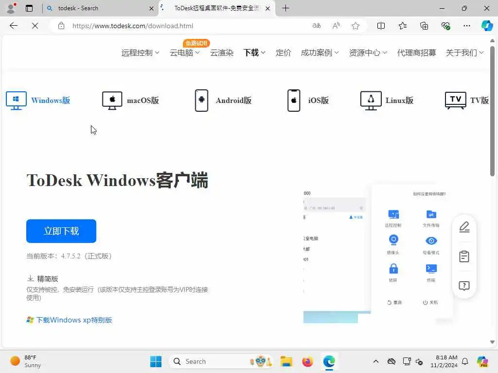Expand the 资源中心 menu
498x373 pixels.
coord(368,52)
